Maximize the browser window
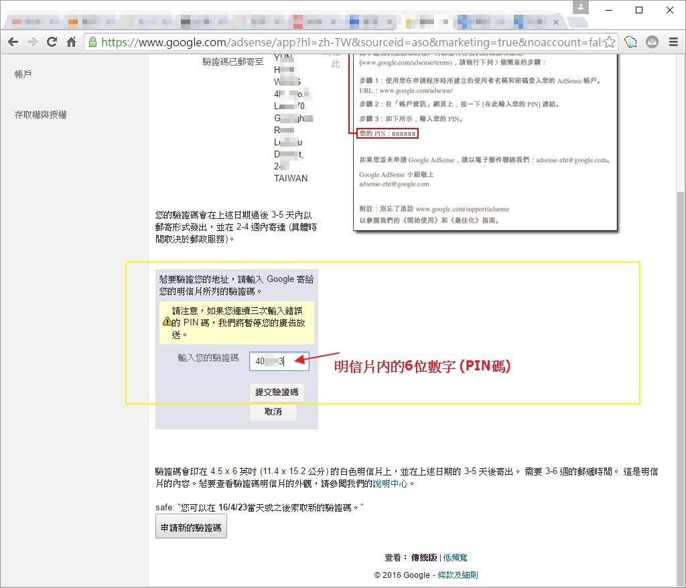The height and width of the screenshot is (588, 686). [x=638, y=9]
